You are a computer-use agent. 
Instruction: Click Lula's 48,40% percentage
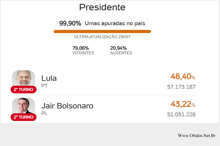(183, 77)
